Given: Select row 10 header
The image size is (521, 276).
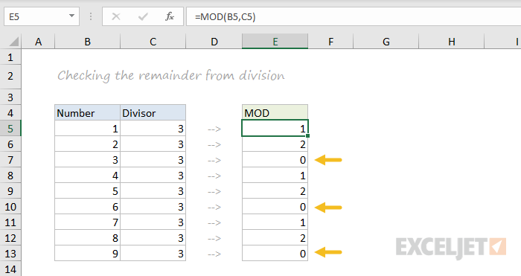Looking at the screenshot, I should (x=10, y=207).
